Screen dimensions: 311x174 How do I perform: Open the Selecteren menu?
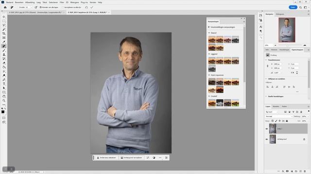(53, 2)
